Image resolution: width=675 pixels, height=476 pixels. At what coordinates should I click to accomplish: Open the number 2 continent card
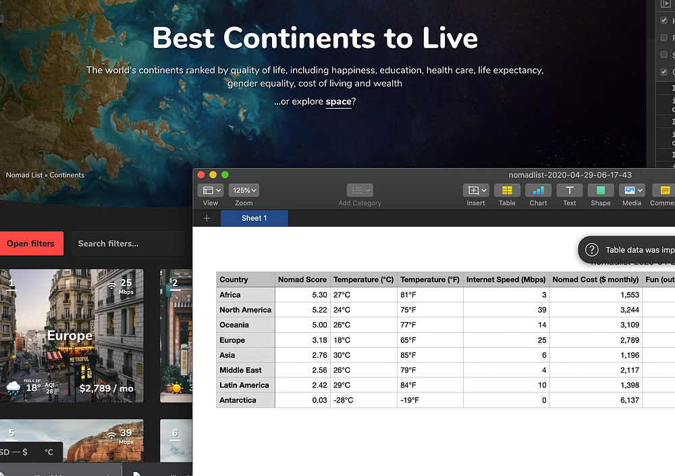(176, 336)
